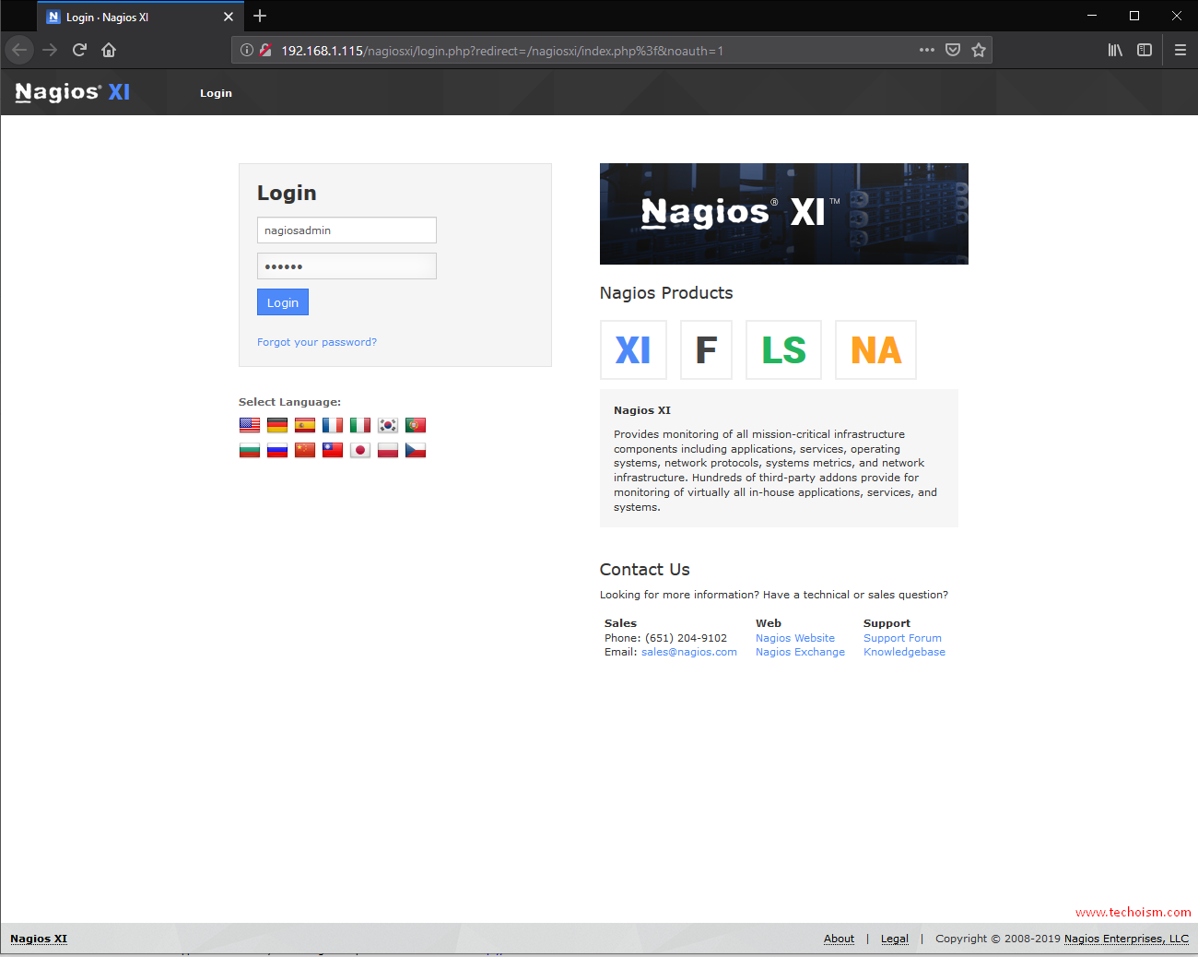Open the Support Forum link

point(902,638)
